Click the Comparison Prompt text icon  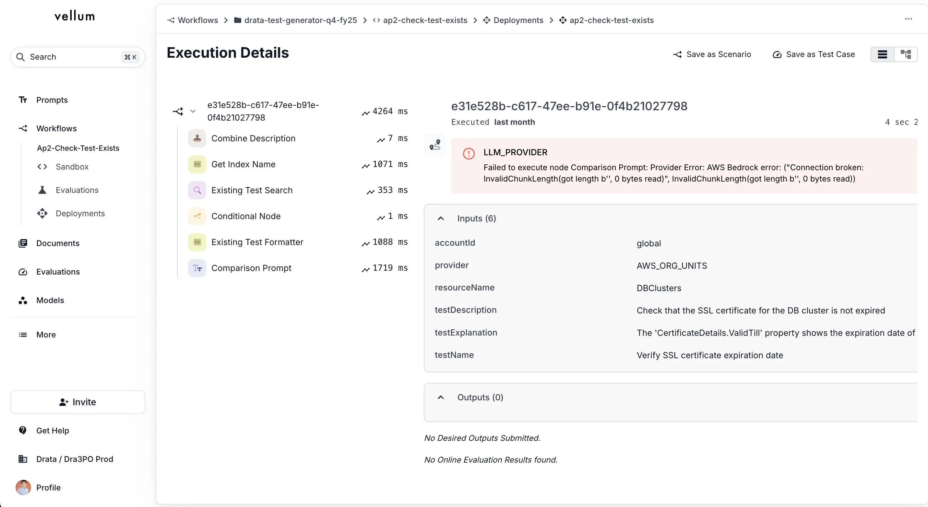197,268
